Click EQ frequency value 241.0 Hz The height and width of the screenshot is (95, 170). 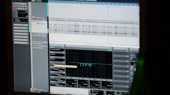(97, 85)
